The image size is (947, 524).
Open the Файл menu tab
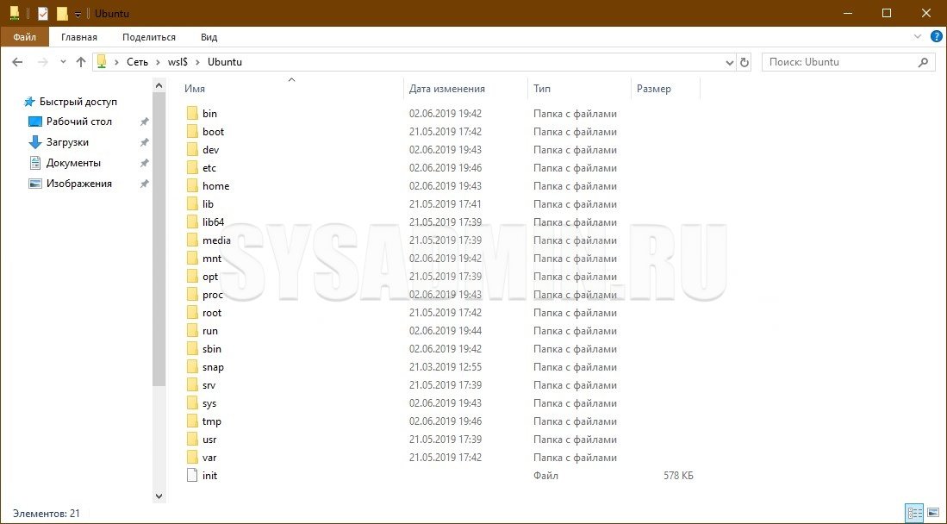(25, 37)
